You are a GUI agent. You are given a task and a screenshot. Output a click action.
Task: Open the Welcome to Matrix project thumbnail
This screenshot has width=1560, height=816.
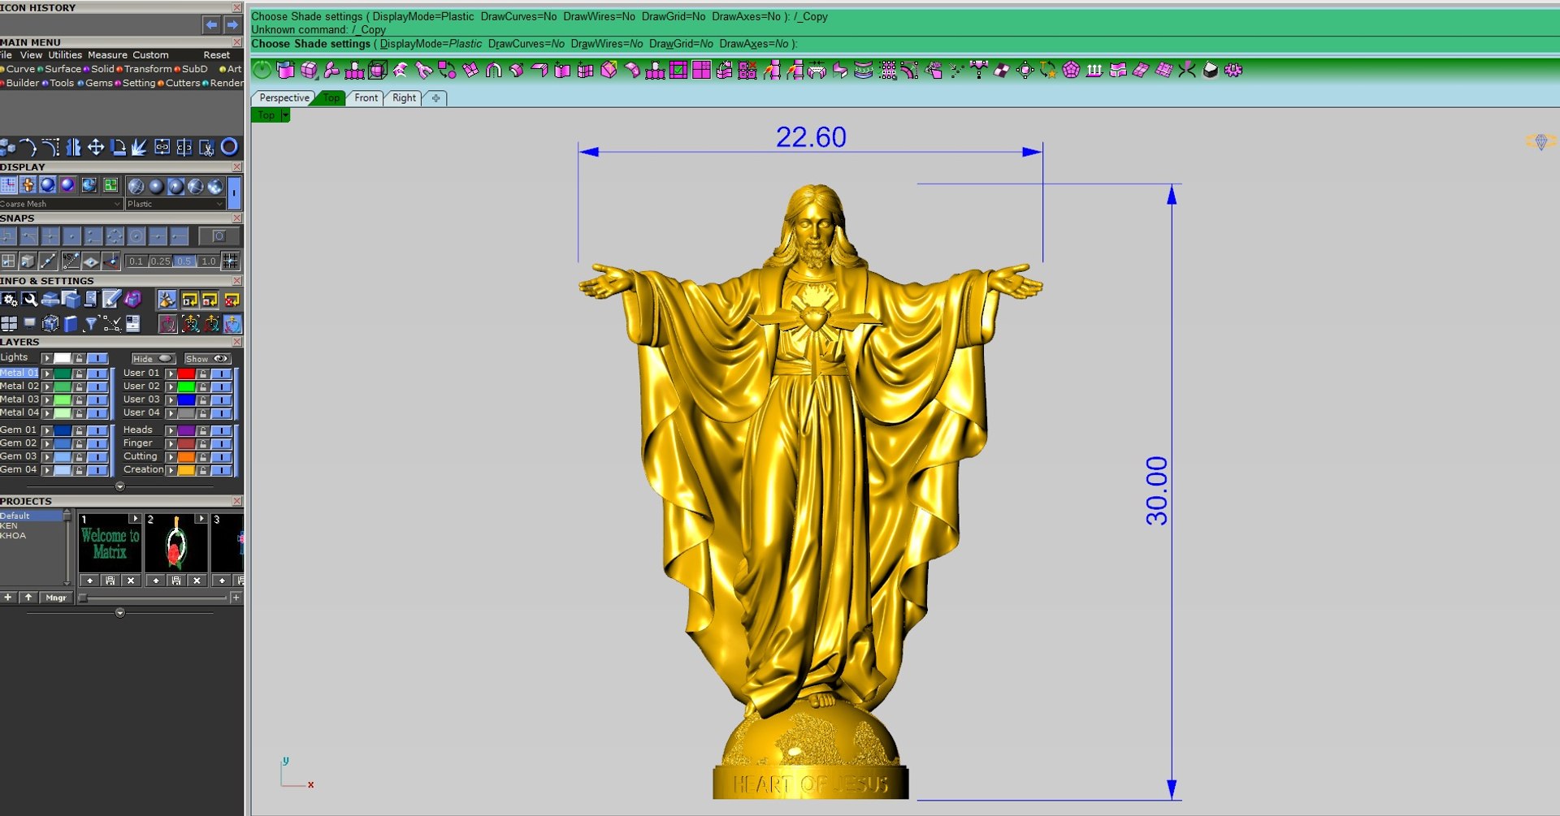[110, 544]
